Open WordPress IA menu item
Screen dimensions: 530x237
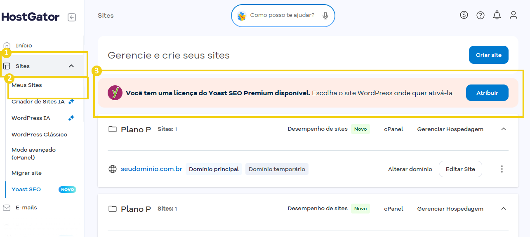(x=31, y=118)
